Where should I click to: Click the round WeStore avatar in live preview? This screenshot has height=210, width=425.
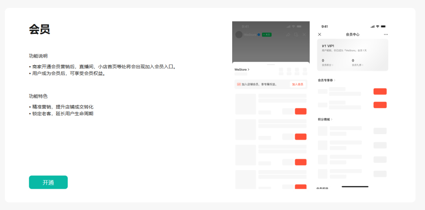coord(239,35)
